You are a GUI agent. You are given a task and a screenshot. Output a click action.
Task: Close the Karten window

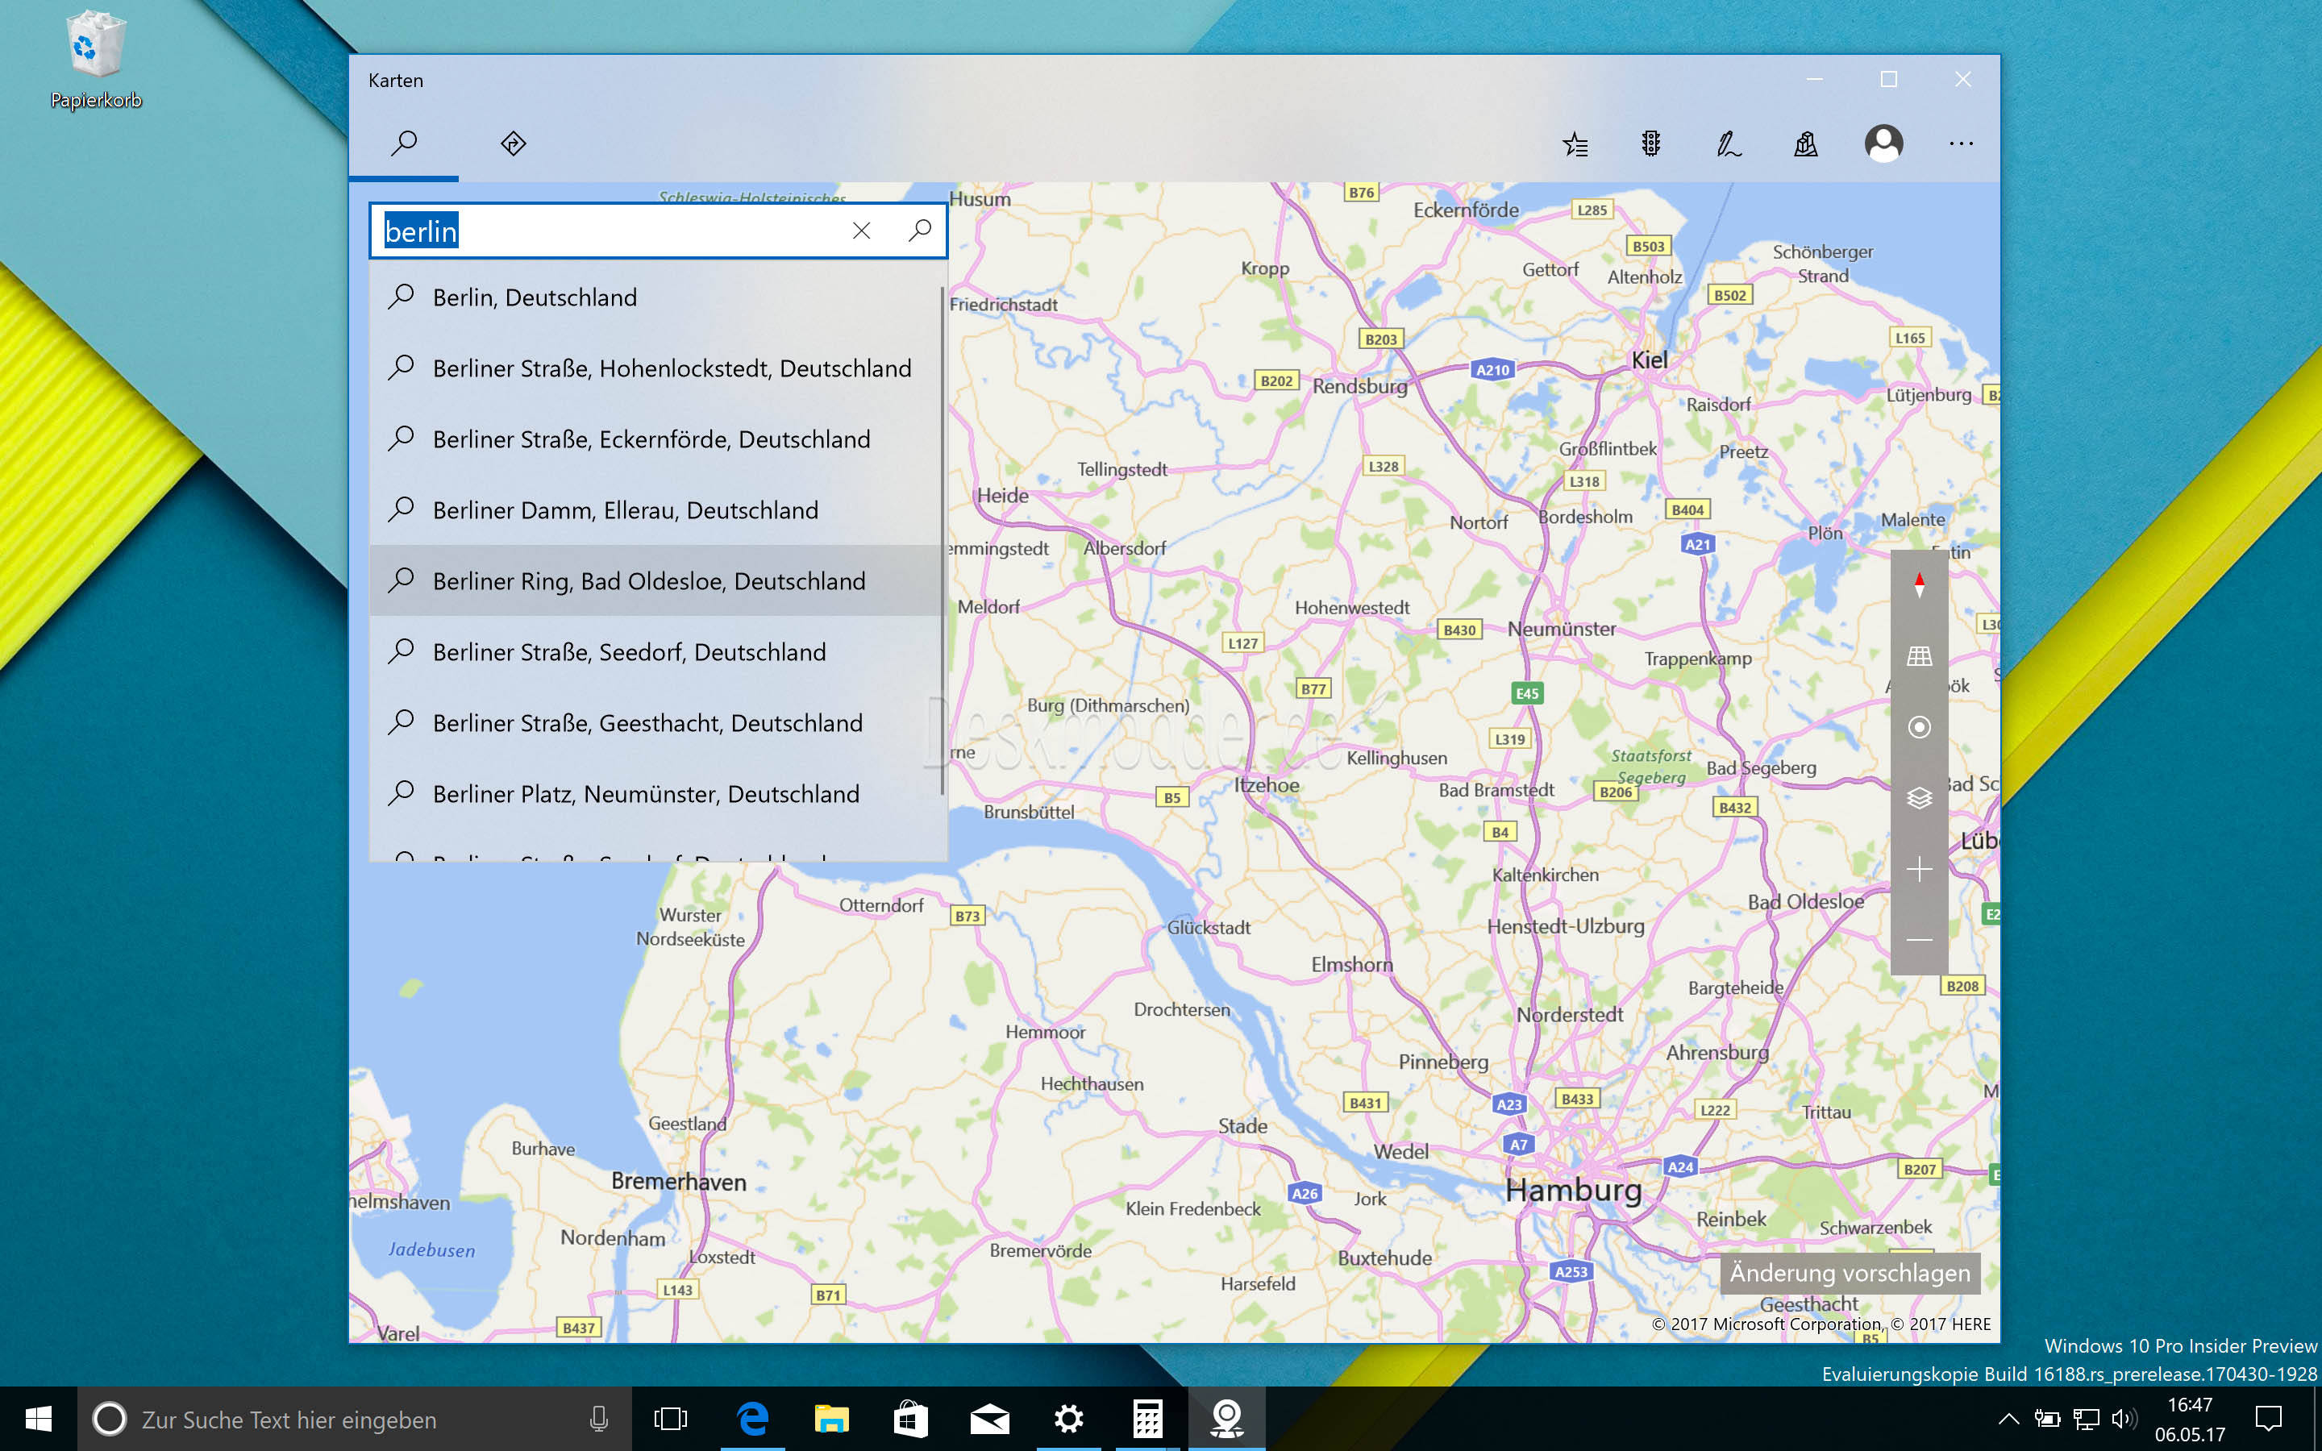coord(1963,80)
